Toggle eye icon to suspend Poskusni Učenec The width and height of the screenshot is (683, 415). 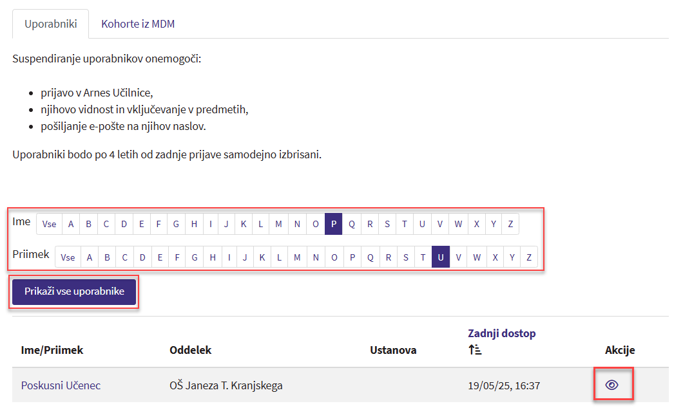click(x=611, y=385)
